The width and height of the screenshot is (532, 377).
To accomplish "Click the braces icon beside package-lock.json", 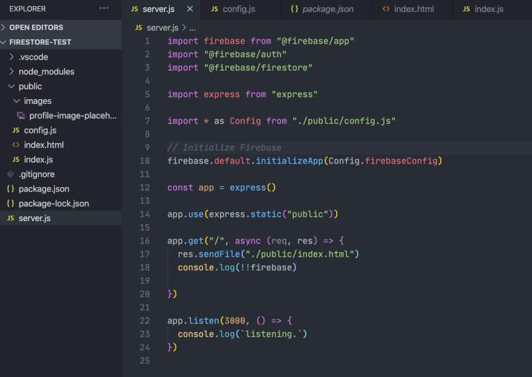I will pos(10,204).
